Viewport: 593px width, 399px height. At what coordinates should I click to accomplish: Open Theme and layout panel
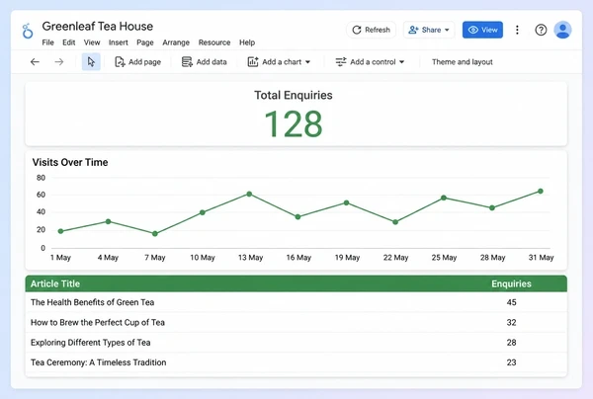coord(463,62)
